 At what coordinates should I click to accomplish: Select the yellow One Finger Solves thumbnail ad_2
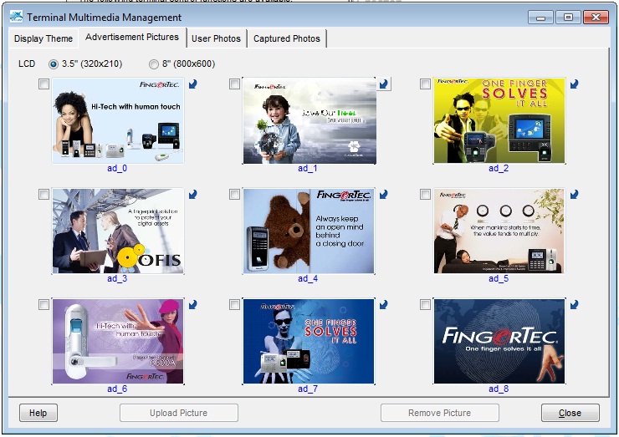[x=499, y=120]
